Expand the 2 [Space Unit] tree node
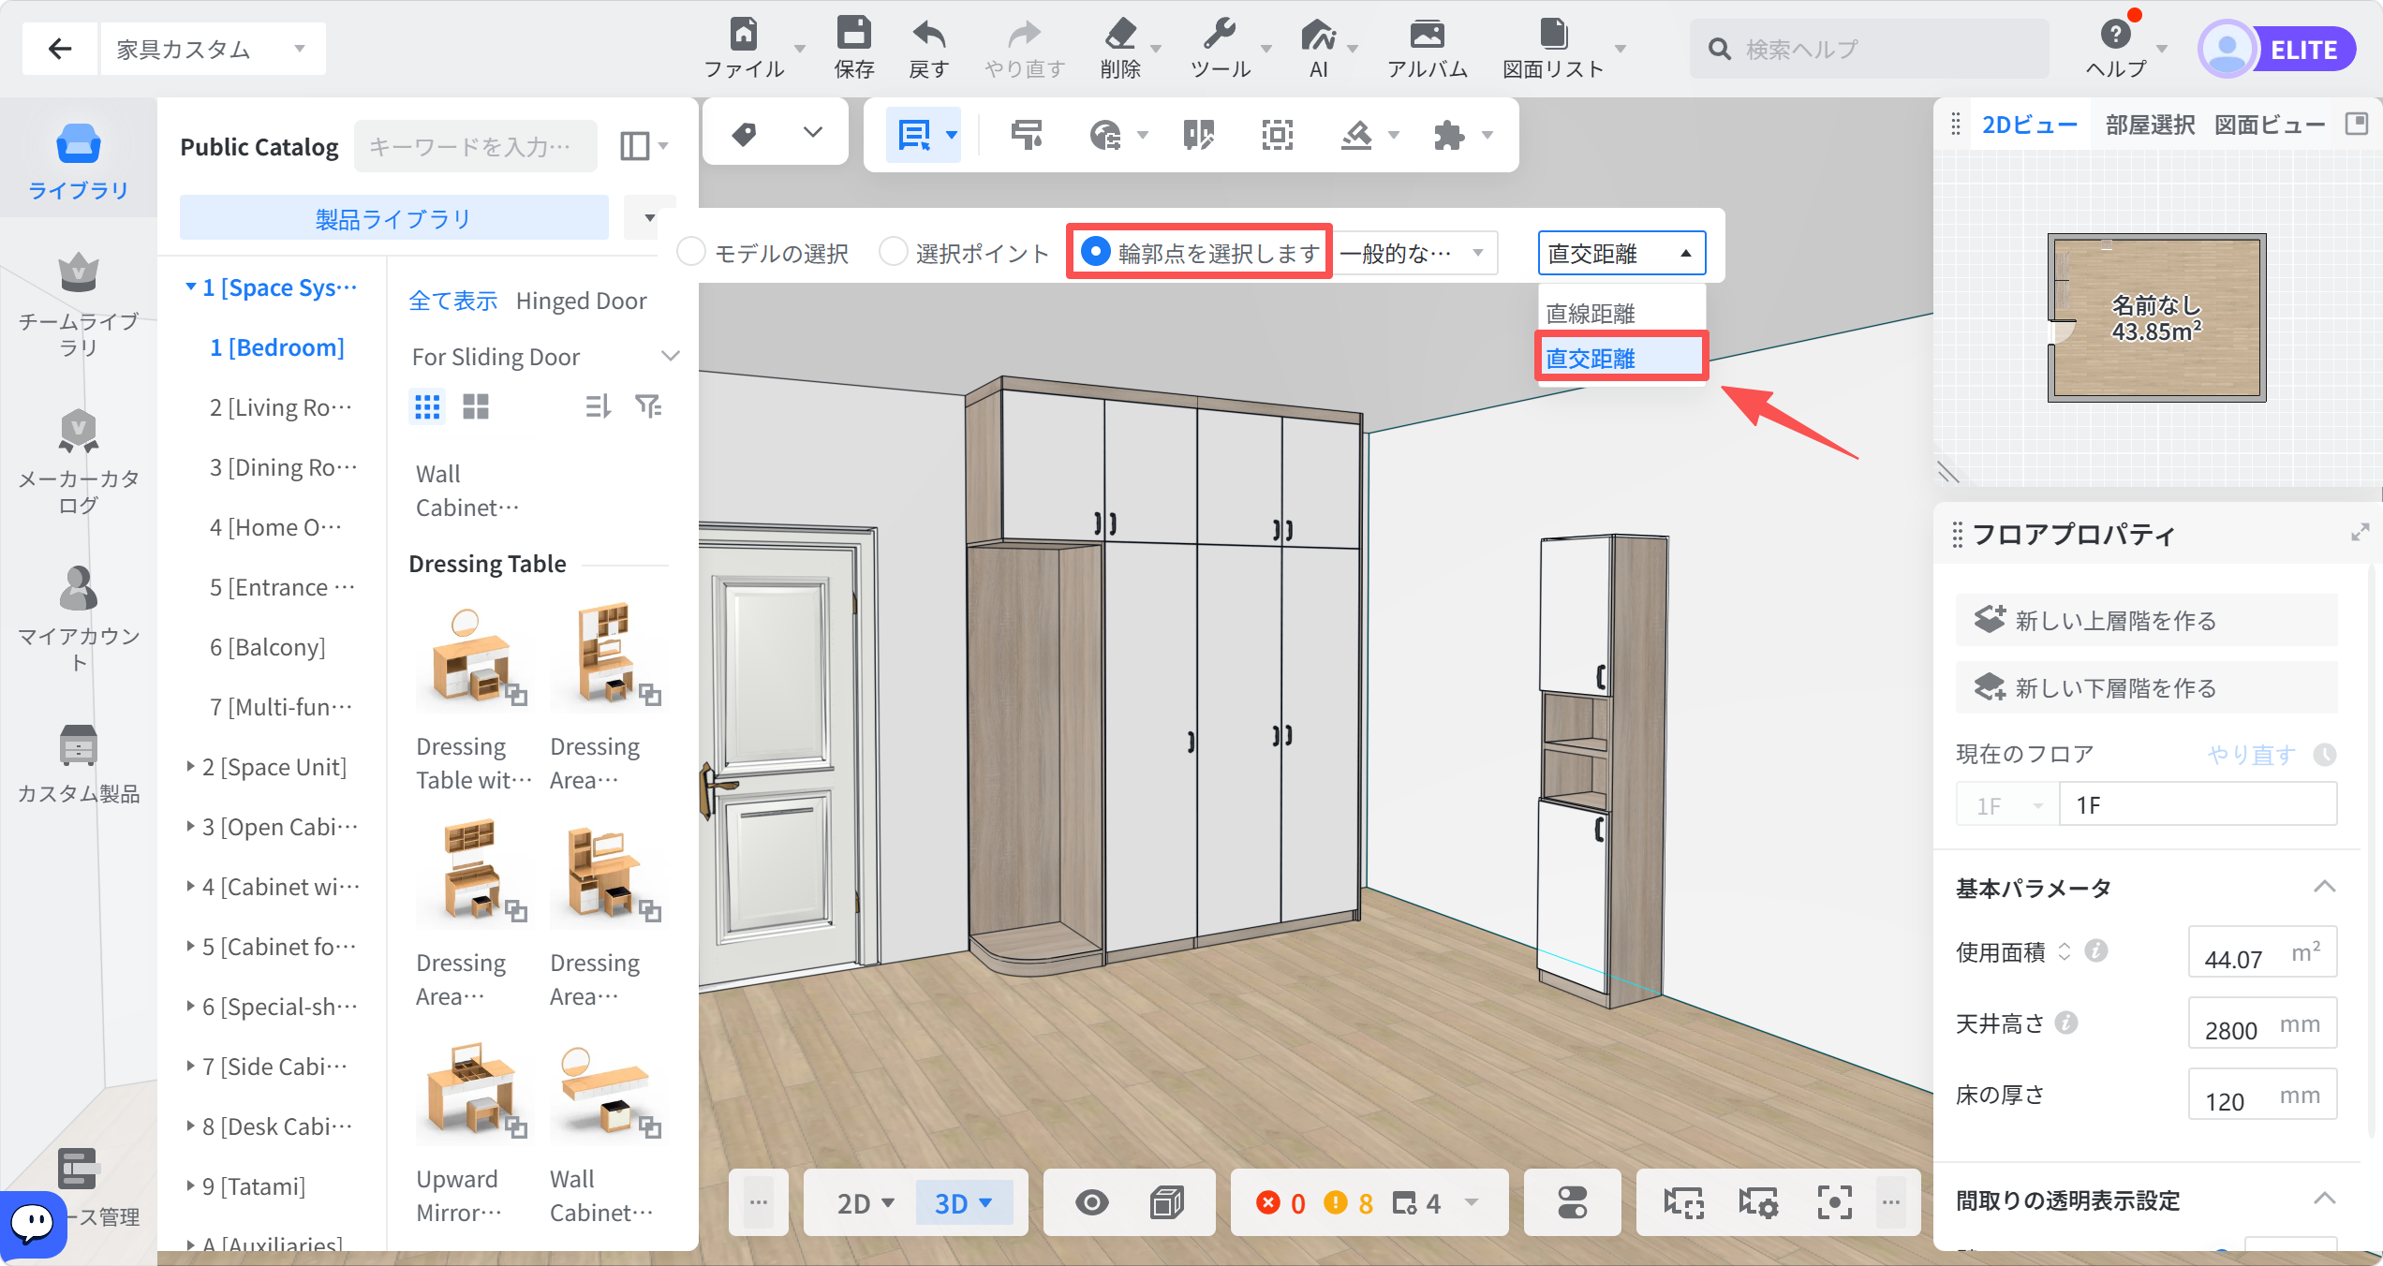2383x1266 pixels. (191, 767)
